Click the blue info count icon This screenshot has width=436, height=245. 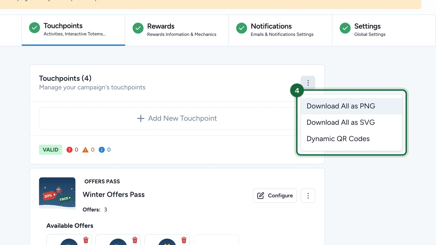102,150
